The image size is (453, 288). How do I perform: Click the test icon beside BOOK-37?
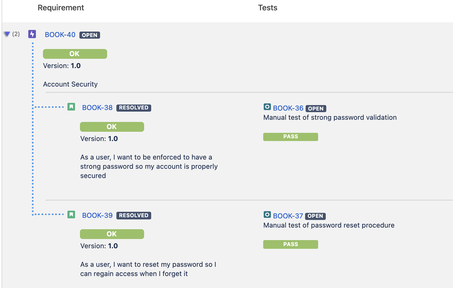(x=267, y=215)
